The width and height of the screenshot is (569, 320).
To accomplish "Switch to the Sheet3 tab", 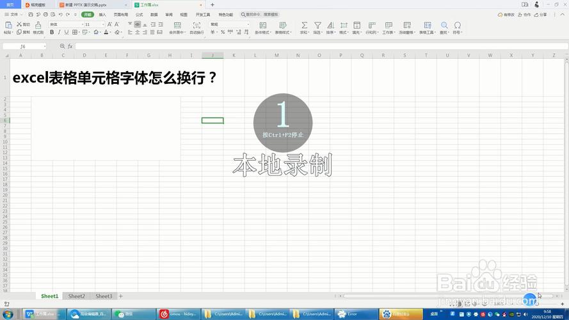I will point(104,296).
